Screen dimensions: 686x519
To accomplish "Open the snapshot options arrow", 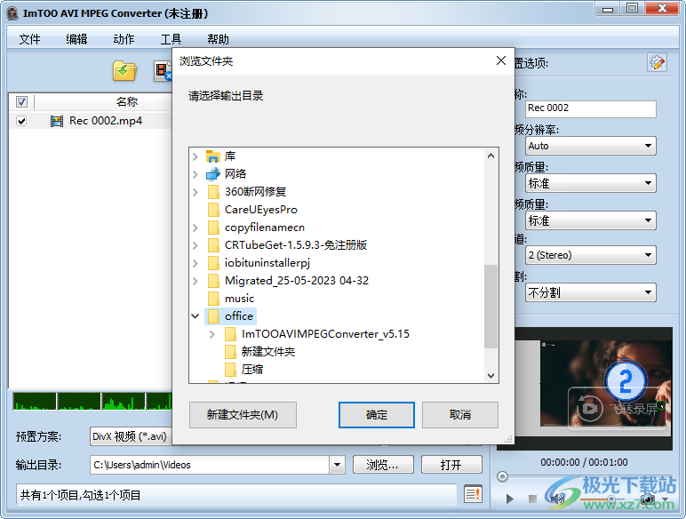I will point(665,499).
